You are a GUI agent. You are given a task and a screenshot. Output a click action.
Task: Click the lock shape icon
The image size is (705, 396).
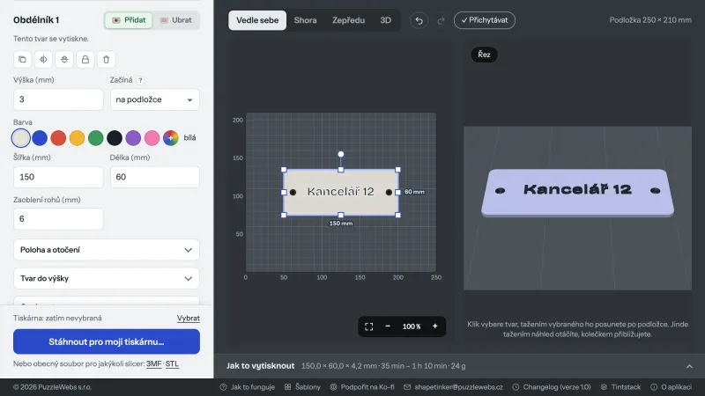coord(85,59)
